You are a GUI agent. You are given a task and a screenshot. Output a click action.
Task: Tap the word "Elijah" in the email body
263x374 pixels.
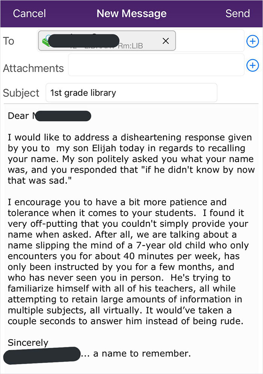coord(102,148)
